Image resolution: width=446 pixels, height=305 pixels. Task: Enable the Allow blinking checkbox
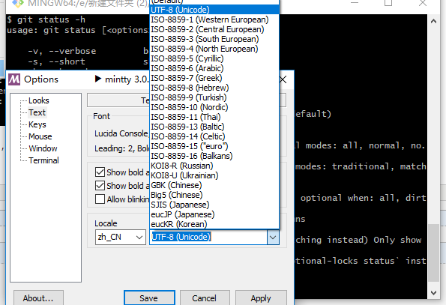[x=100, y=199]
